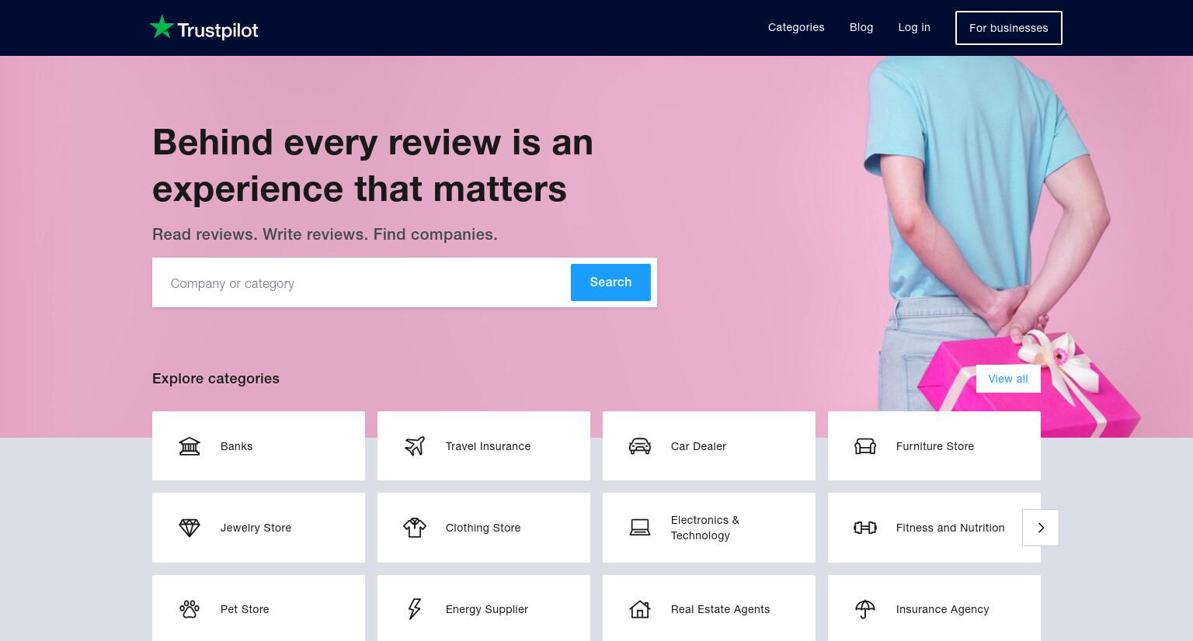Click the Energy Supplier lightning bolt icon
The height and width of the screenshot is (641, 1193).
pos(415,609)
